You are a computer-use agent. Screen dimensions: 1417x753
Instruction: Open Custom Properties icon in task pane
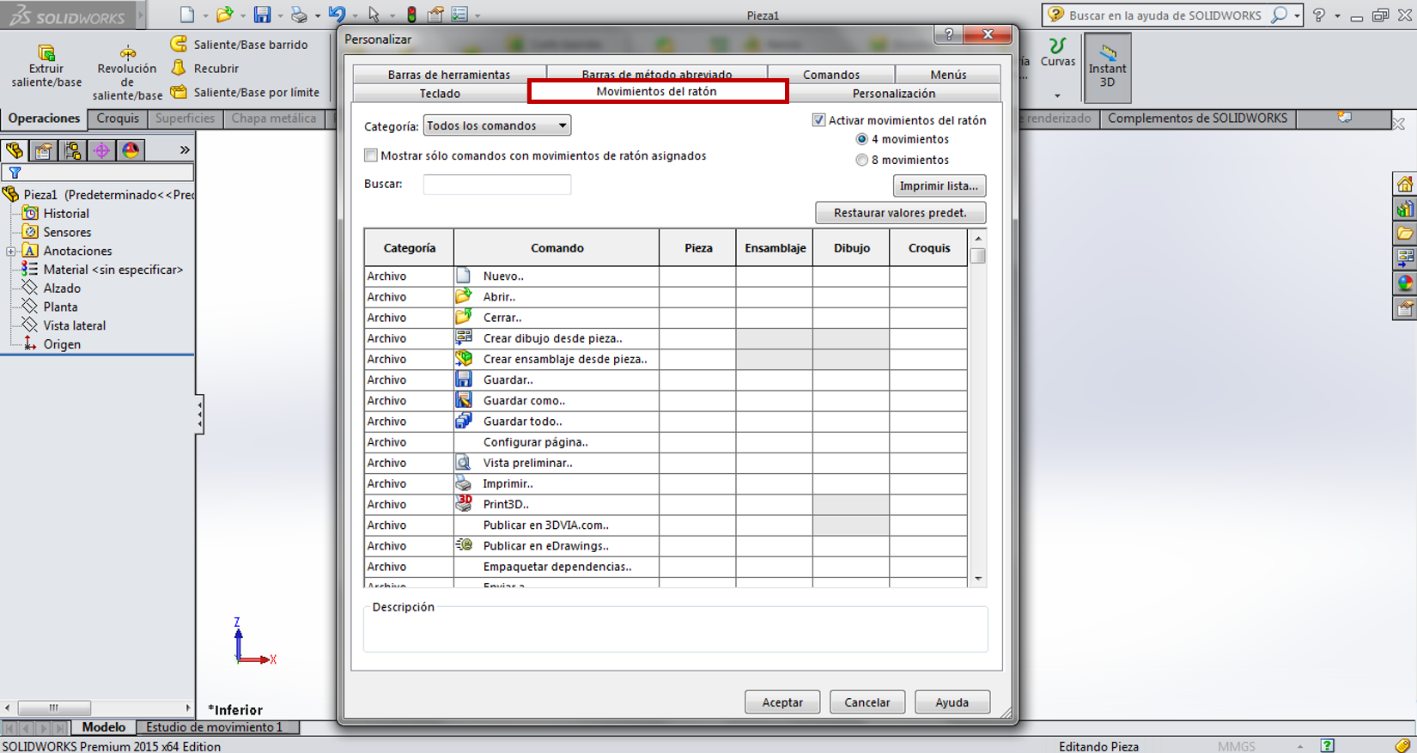click(x=1405, y=307)
